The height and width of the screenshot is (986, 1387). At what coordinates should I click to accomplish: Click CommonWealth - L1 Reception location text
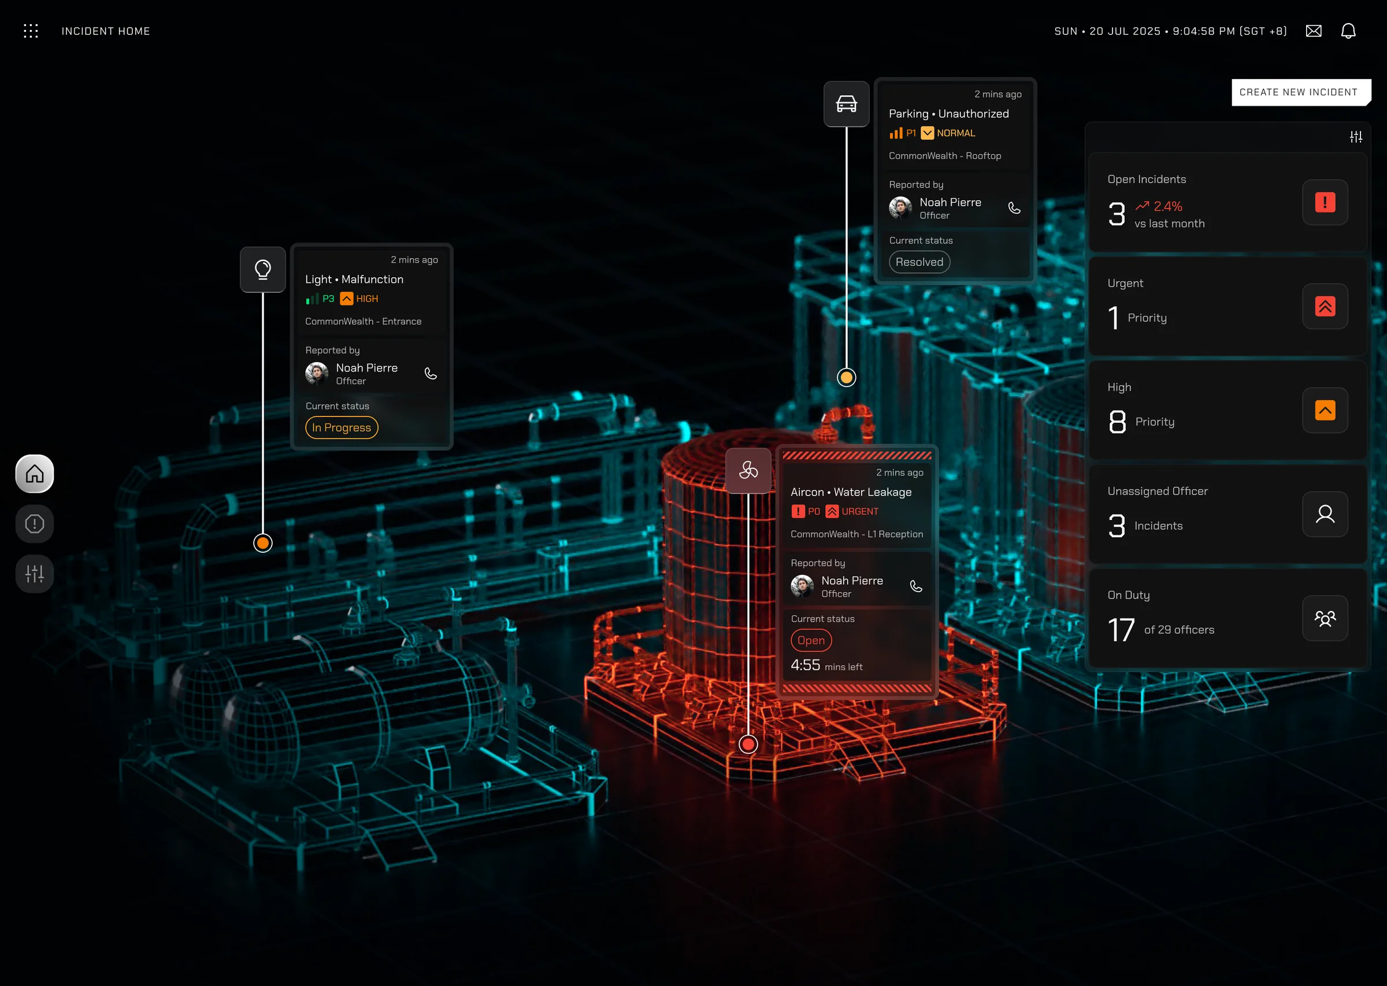[856, 534]
